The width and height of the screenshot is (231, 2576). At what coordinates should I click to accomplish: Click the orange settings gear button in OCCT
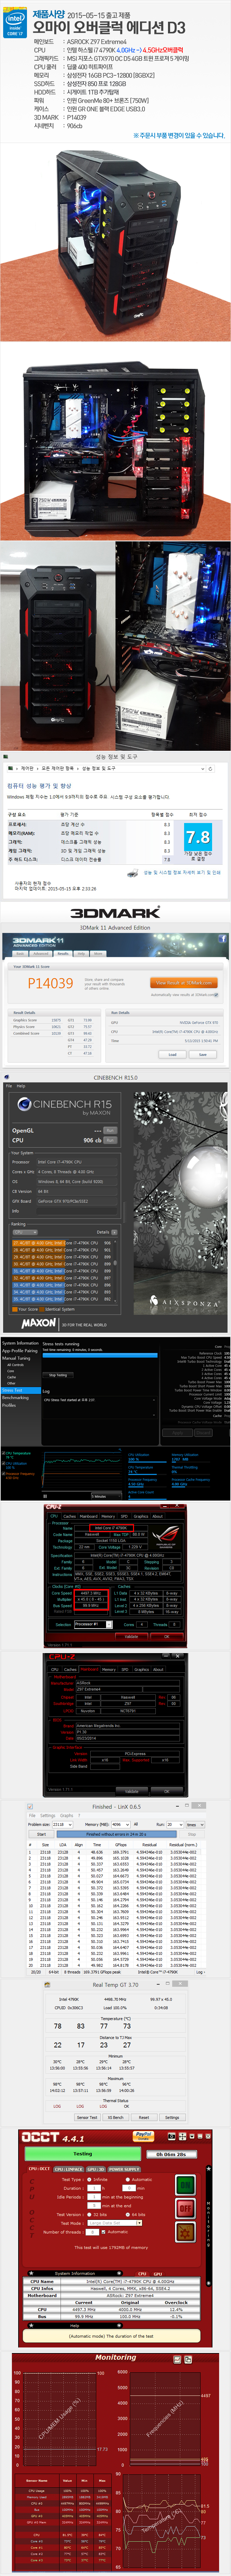point(186,2232)
